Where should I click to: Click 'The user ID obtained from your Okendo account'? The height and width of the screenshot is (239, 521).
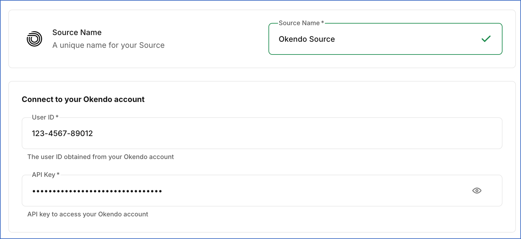coord(100,157)
